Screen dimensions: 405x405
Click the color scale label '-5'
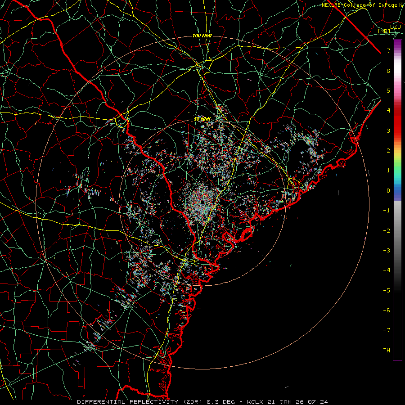pyautogui.click(x=387, y=291)
